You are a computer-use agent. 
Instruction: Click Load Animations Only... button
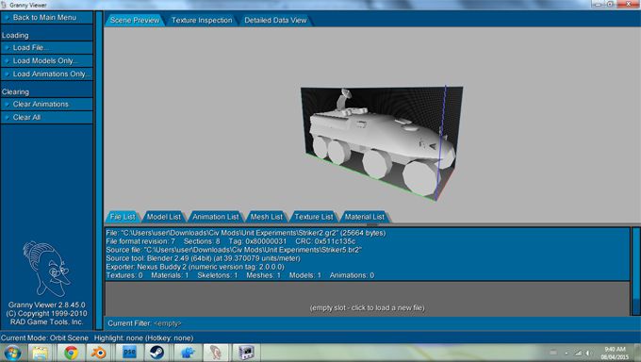click(47, 74)
